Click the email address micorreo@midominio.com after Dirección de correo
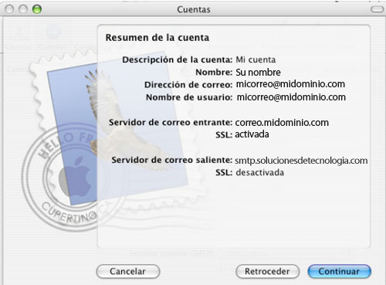 290,84
